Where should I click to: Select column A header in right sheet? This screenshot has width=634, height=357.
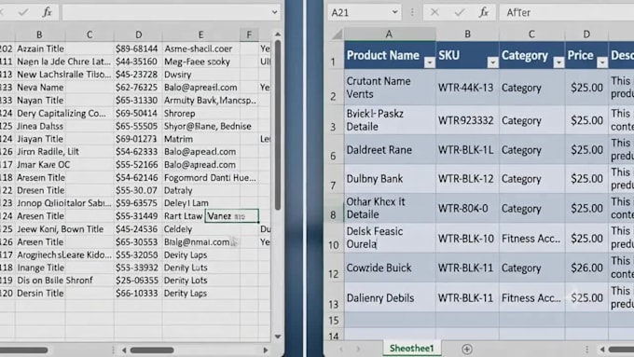390,34
